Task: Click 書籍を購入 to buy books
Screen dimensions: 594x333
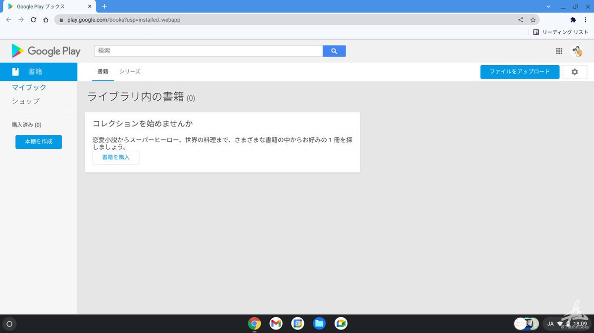Action: pyautogui.click(x=115, y=158)
